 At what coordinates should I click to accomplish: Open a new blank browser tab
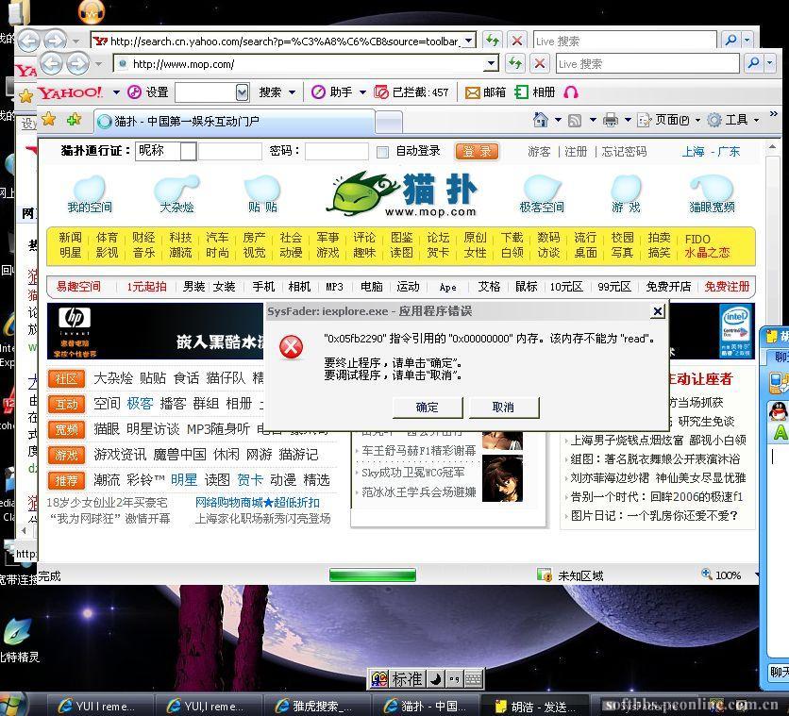pyautogui.click(x=389, y=123)
